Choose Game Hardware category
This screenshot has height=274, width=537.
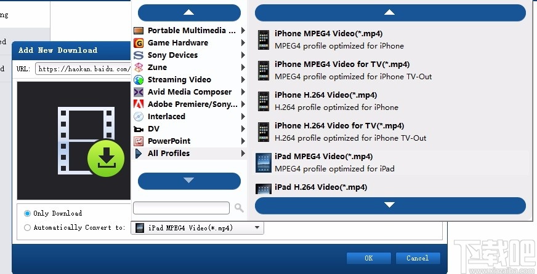[190, 43]
